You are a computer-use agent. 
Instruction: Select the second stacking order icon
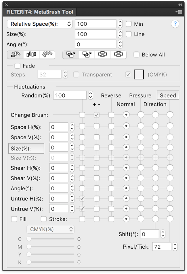click(x=87, y=55)
